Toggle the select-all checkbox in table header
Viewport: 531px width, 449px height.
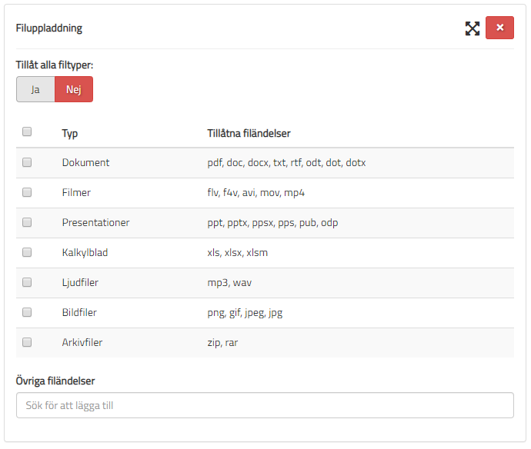pyautogui.click(x=27, y=132)
